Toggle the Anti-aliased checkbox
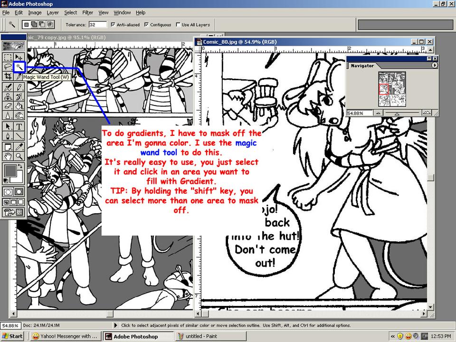The width and height of the screenshot is (456, 342). (x=113, y=25)
